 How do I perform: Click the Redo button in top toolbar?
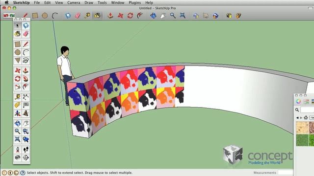pos(12,16)
